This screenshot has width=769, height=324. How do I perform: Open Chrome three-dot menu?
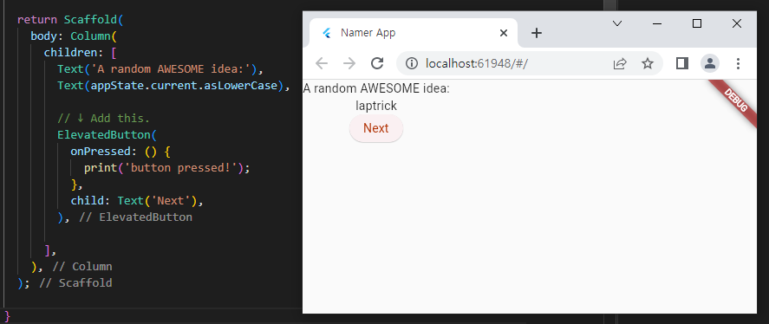[738, 63]
